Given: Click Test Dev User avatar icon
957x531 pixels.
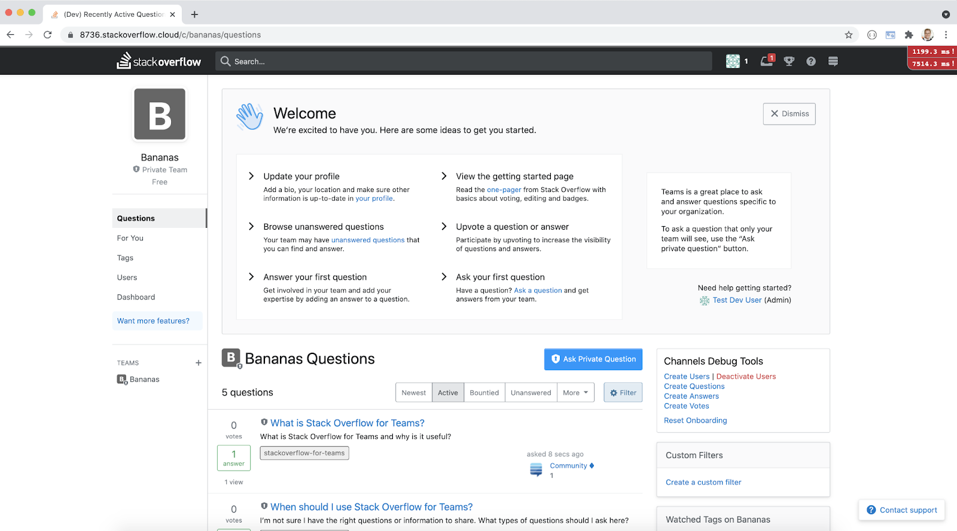Looking at the screenshot, I should tap(705, 301).
